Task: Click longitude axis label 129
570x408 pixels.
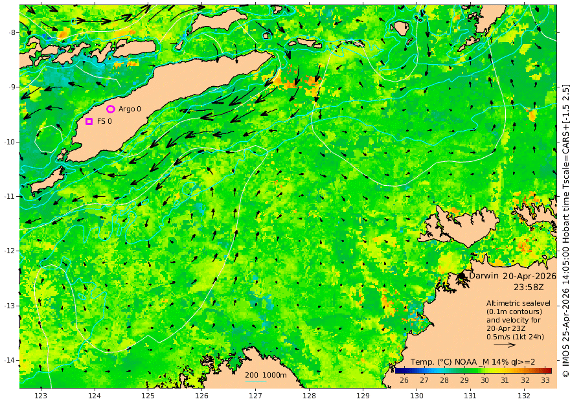Action: point(363,396)
